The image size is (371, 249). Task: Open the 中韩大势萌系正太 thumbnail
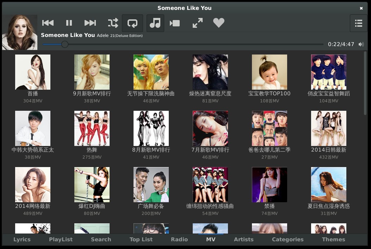33,128
